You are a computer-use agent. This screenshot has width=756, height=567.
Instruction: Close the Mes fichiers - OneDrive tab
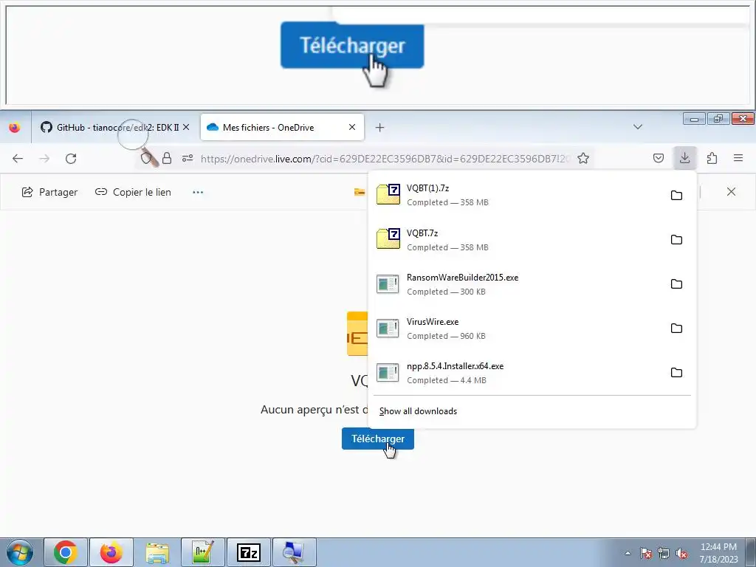point(352,127)
